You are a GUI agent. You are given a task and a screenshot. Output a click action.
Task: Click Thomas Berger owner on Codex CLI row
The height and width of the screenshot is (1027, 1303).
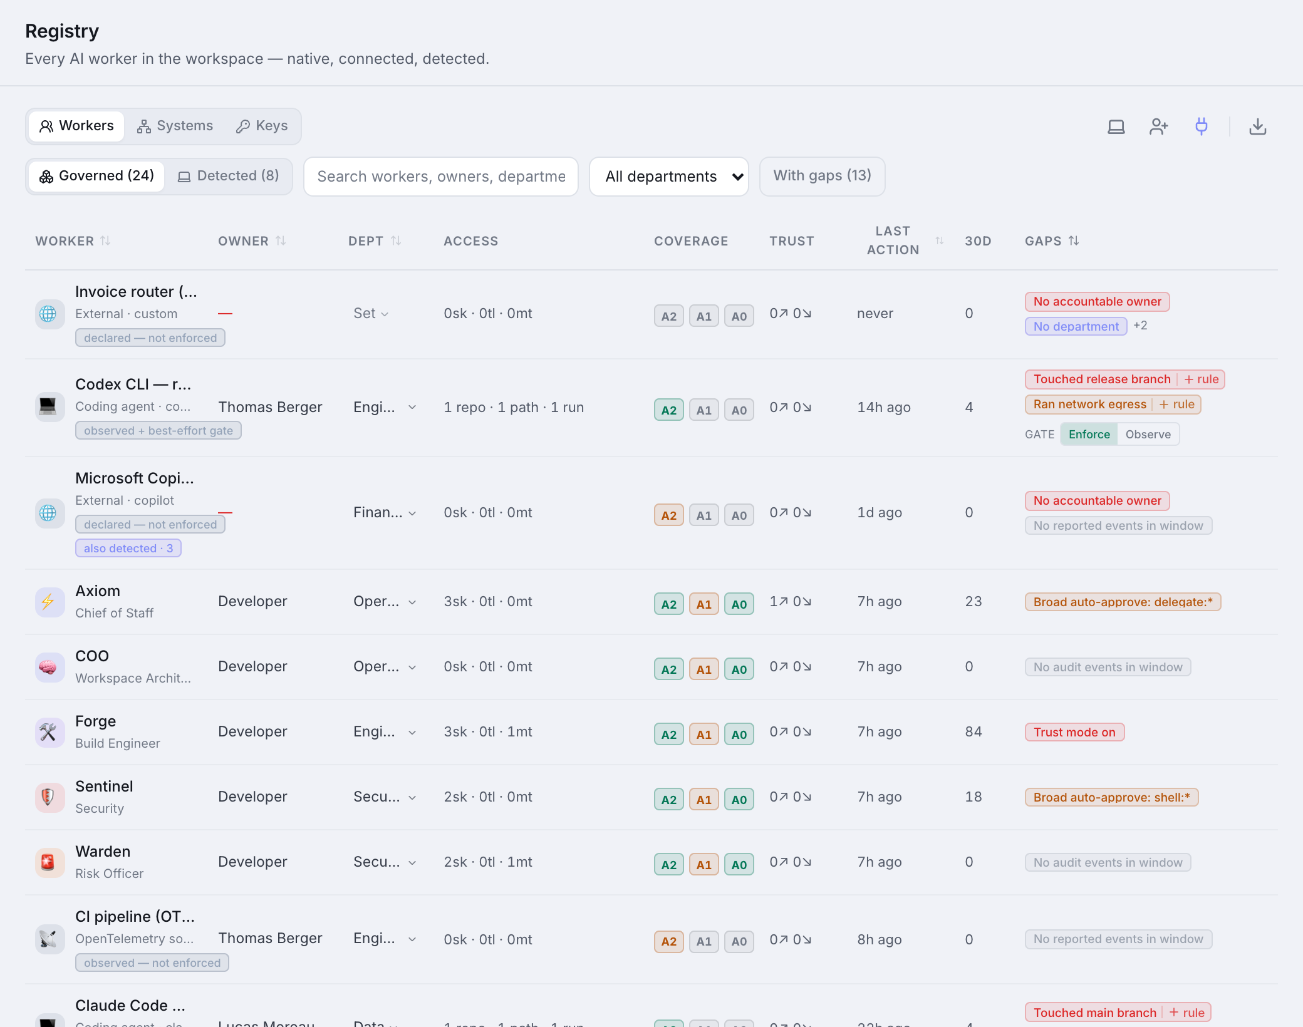pyautogui.click(x=270, y=407)
